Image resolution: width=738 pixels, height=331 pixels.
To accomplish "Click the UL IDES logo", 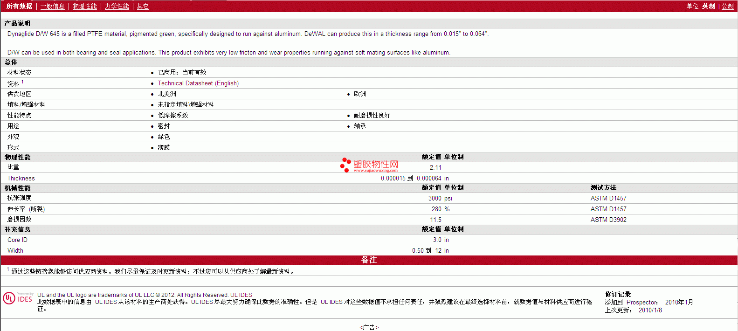I will tap(18, 298).
